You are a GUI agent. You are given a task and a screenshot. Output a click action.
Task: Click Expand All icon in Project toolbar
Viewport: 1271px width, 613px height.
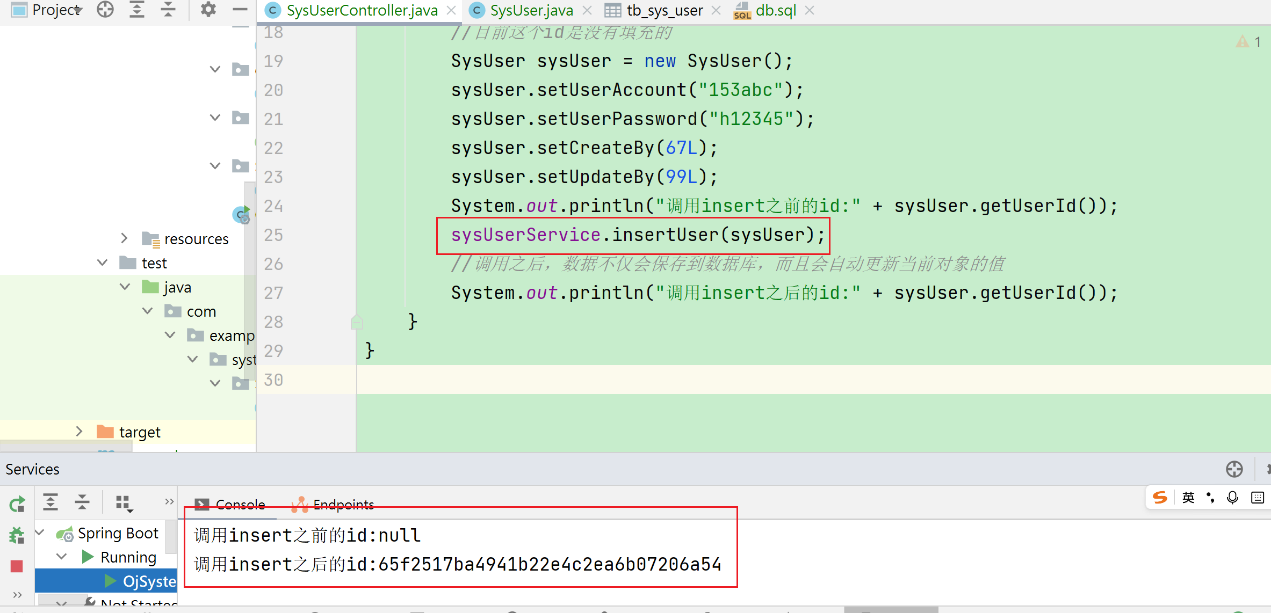click(137, 10)
